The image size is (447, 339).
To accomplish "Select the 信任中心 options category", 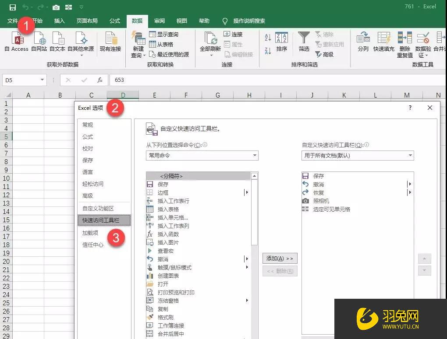I will (x=92, y=245).
